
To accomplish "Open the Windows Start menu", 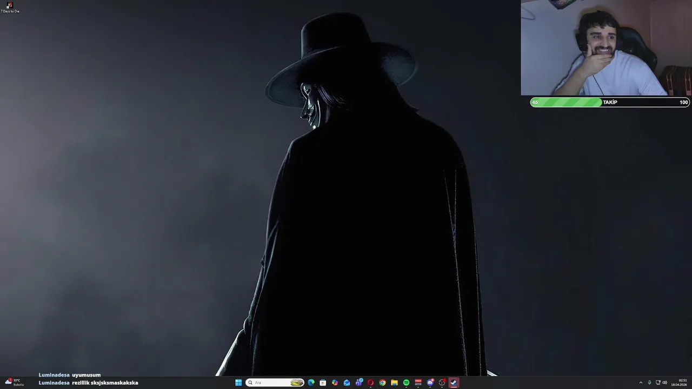I will click(x=238, y=383).
